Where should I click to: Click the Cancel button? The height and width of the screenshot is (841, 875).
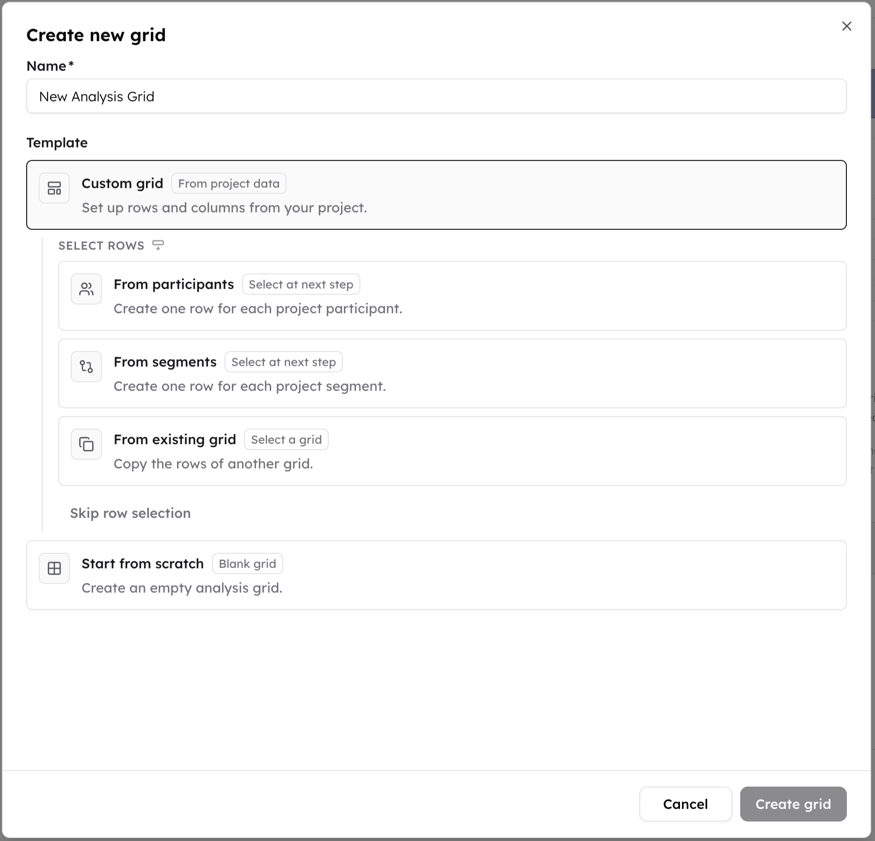click(x=685, y=804)
